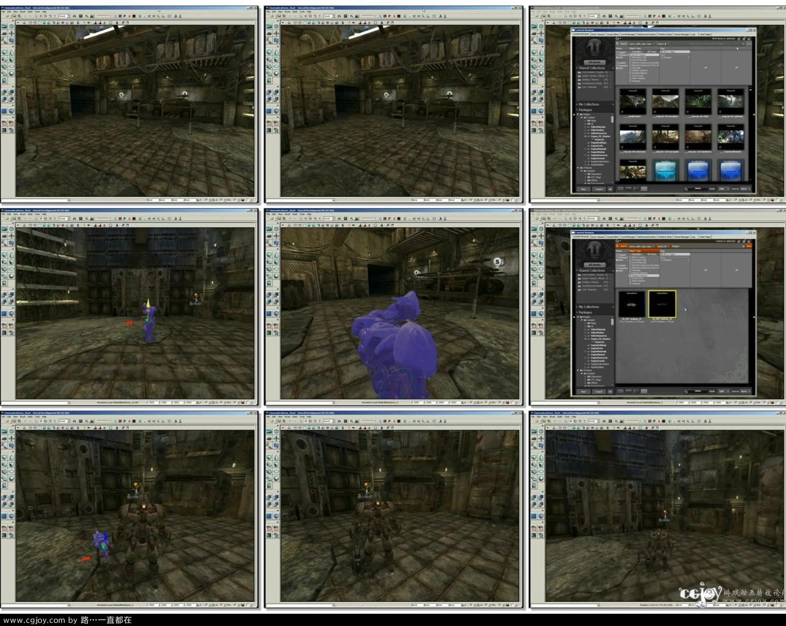Click CSG Subtract icon in top-left editor toolbox
The image size is (786, 626).
click(x=12, y=92)
